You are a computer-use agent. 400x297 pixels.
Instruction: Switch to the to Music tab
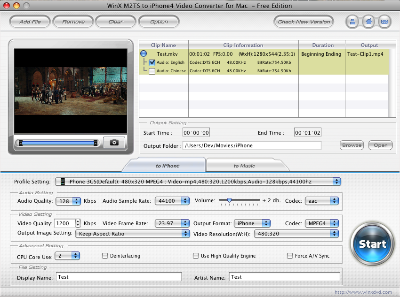click(244, 166)
